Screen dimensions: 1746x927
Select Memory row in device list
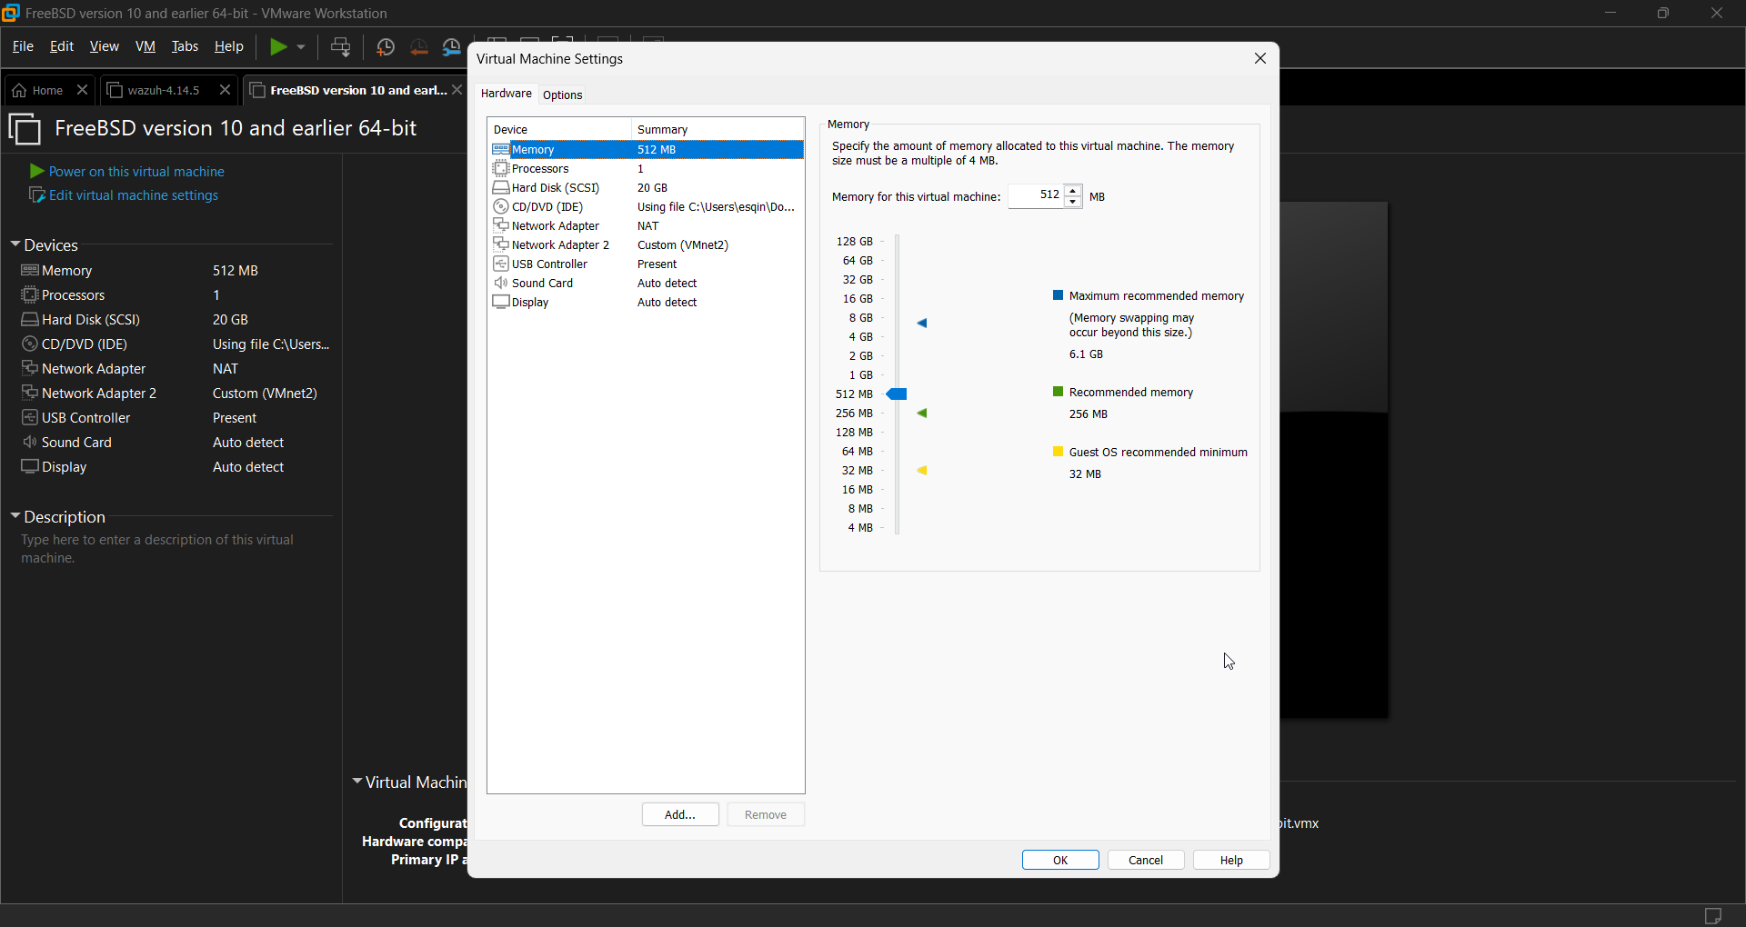pos(647,150)
